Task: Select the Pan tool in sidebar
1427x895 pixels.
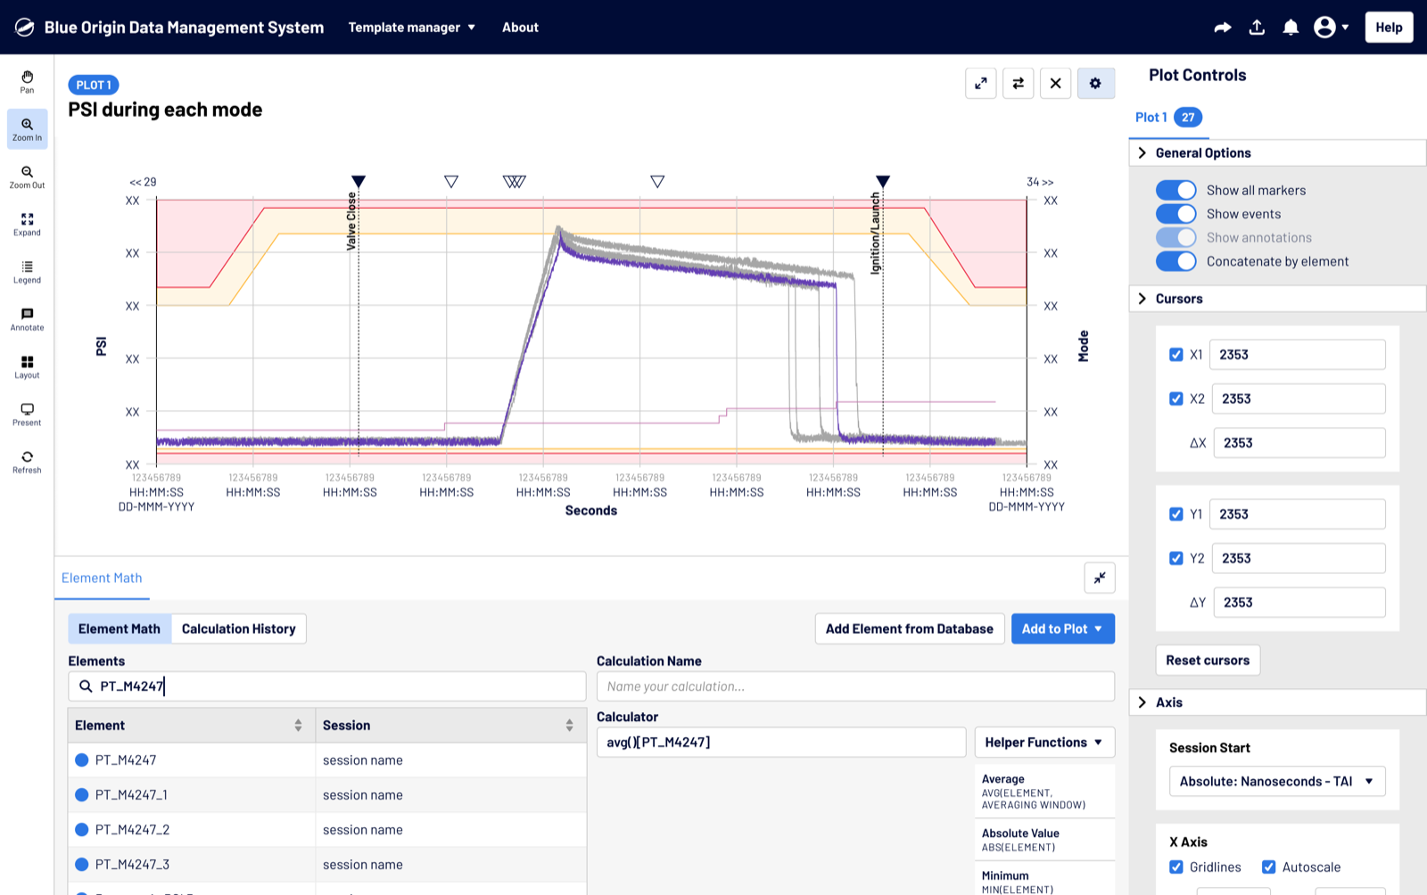Action: (27, 81)
